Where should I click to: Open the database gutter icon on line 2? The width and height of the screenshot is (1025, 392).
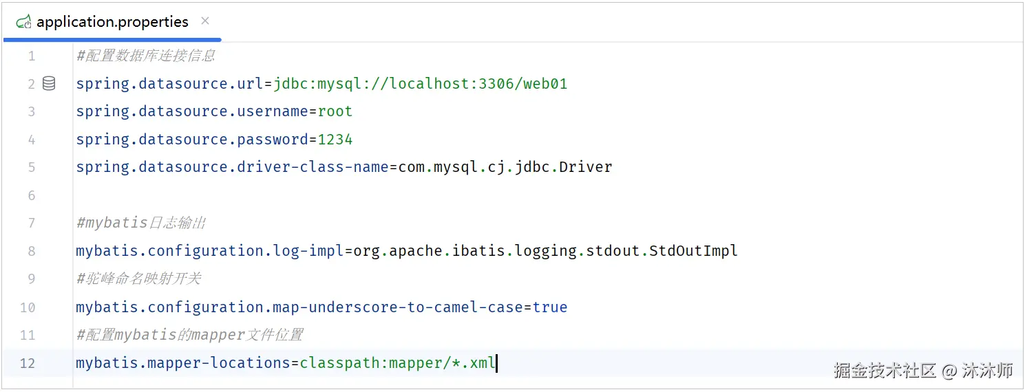[49, 84]
